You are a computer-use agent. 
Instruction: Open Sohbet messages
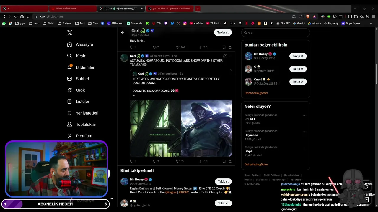click(x=78, y=79)
